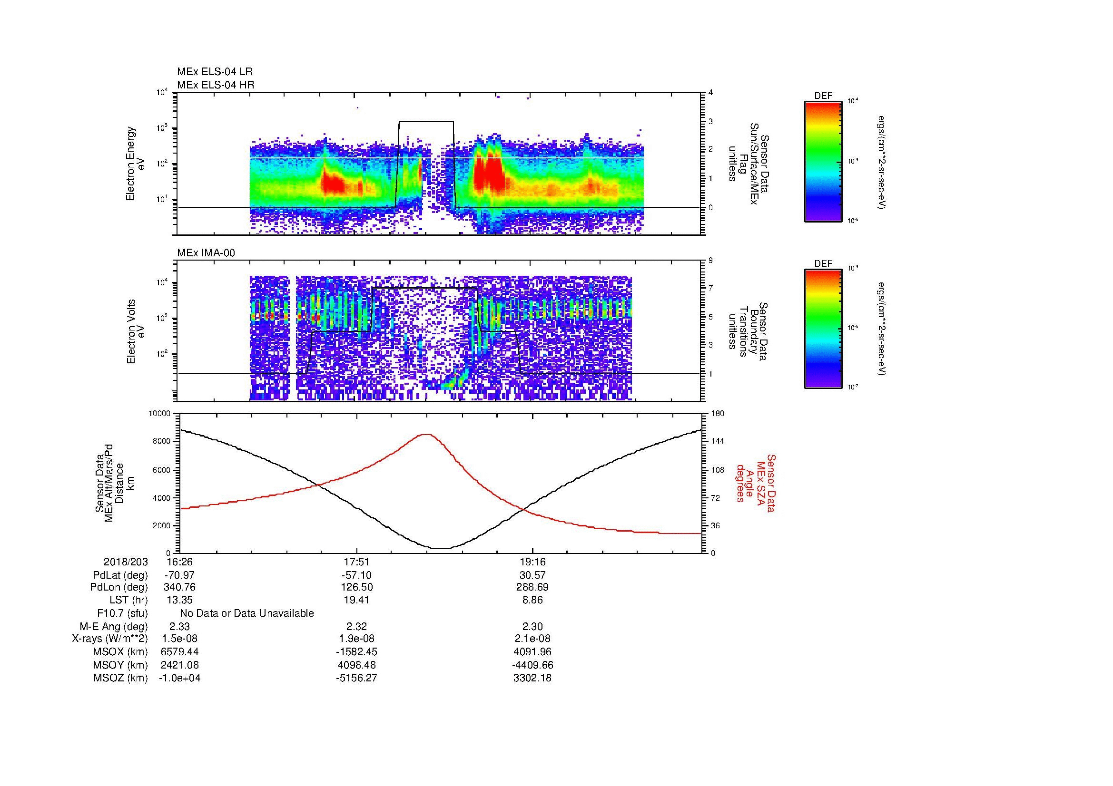Click the PdLon value 126.50

pyautogui.click(x=356, y=587)
